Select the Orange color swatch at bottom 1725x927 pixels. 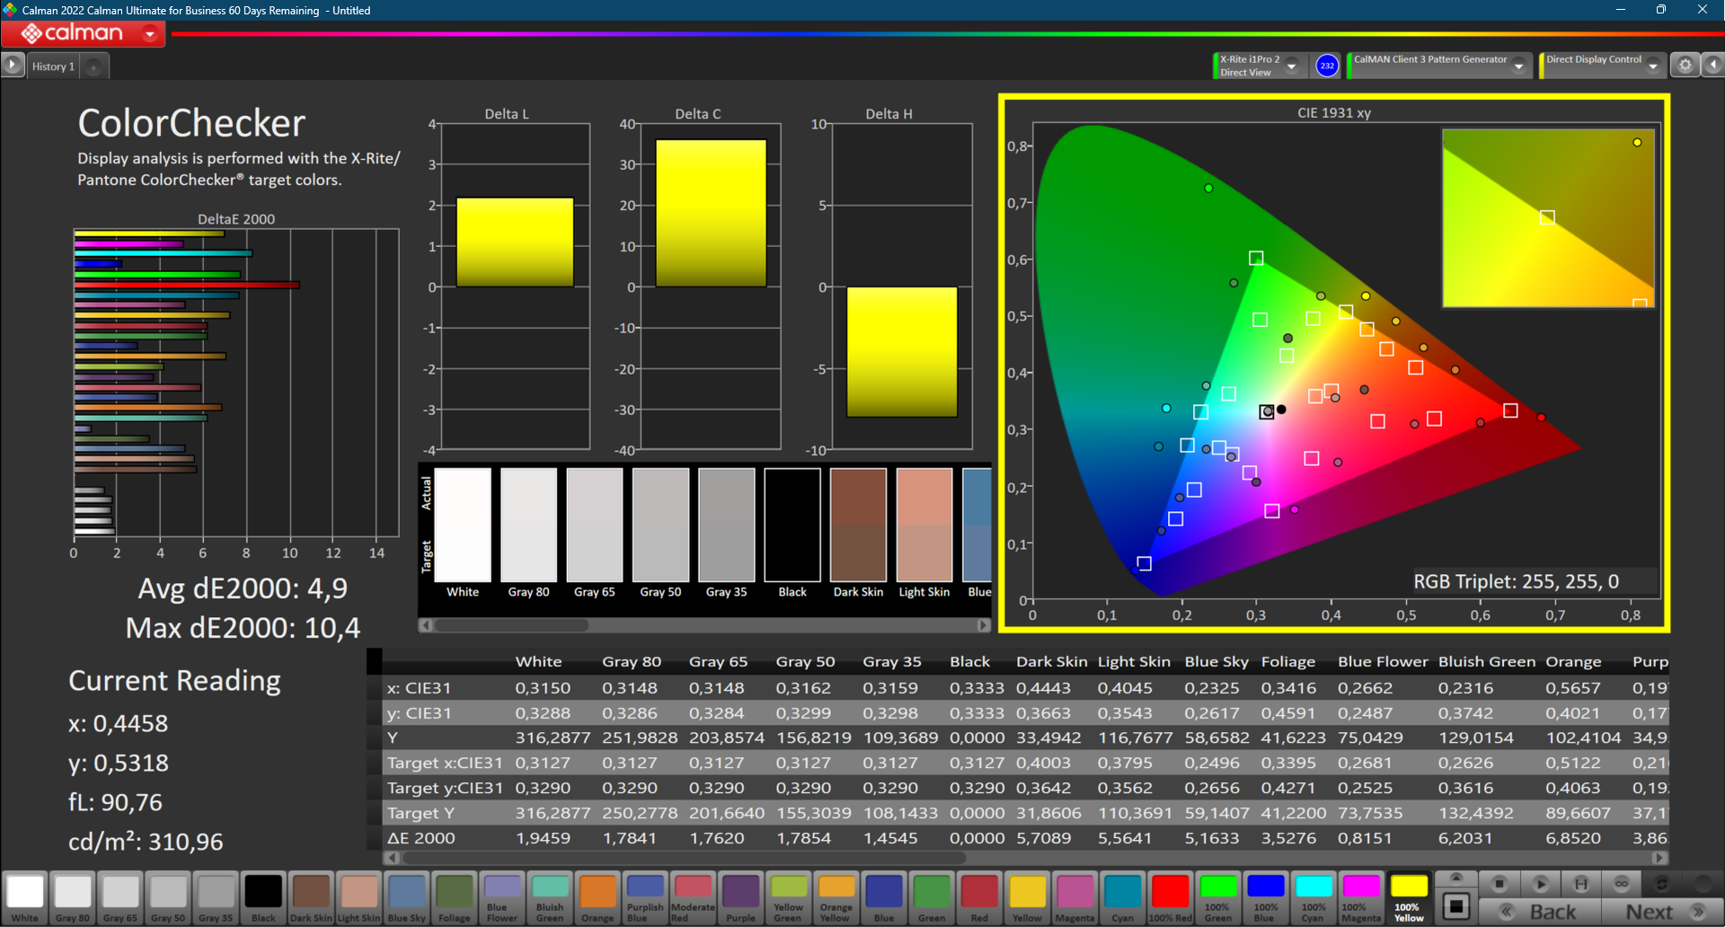(x=597, y=897)
